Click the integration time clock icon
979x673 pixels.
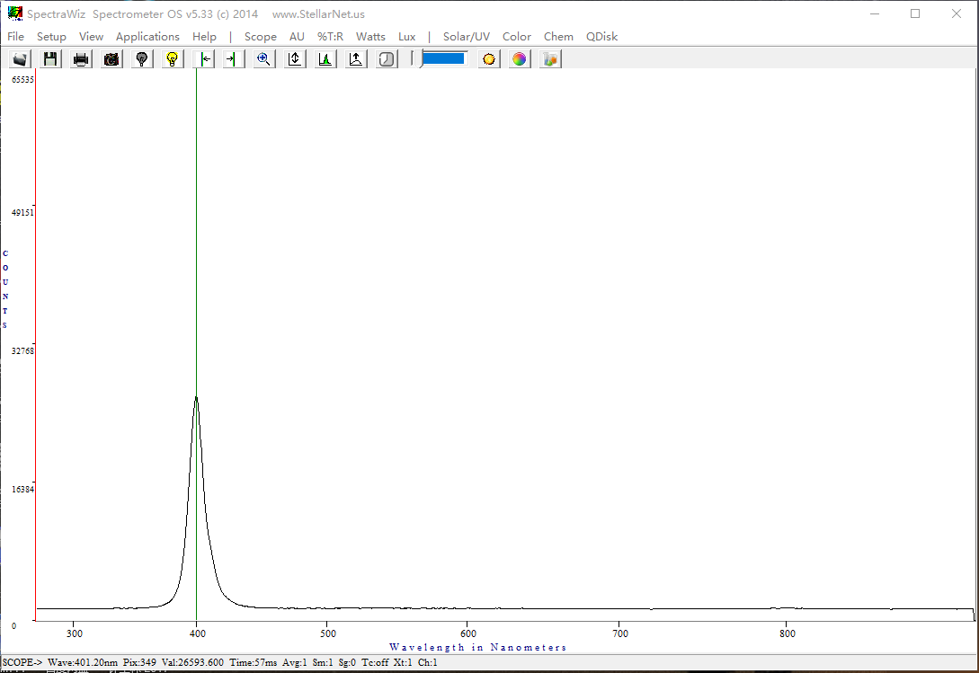(387, 59)
